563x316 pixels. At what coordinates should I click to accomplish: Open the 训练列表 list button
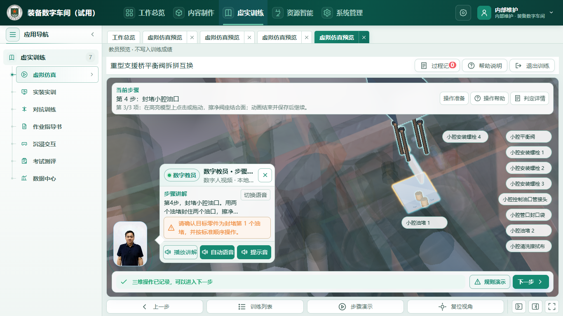click(255, 307)
